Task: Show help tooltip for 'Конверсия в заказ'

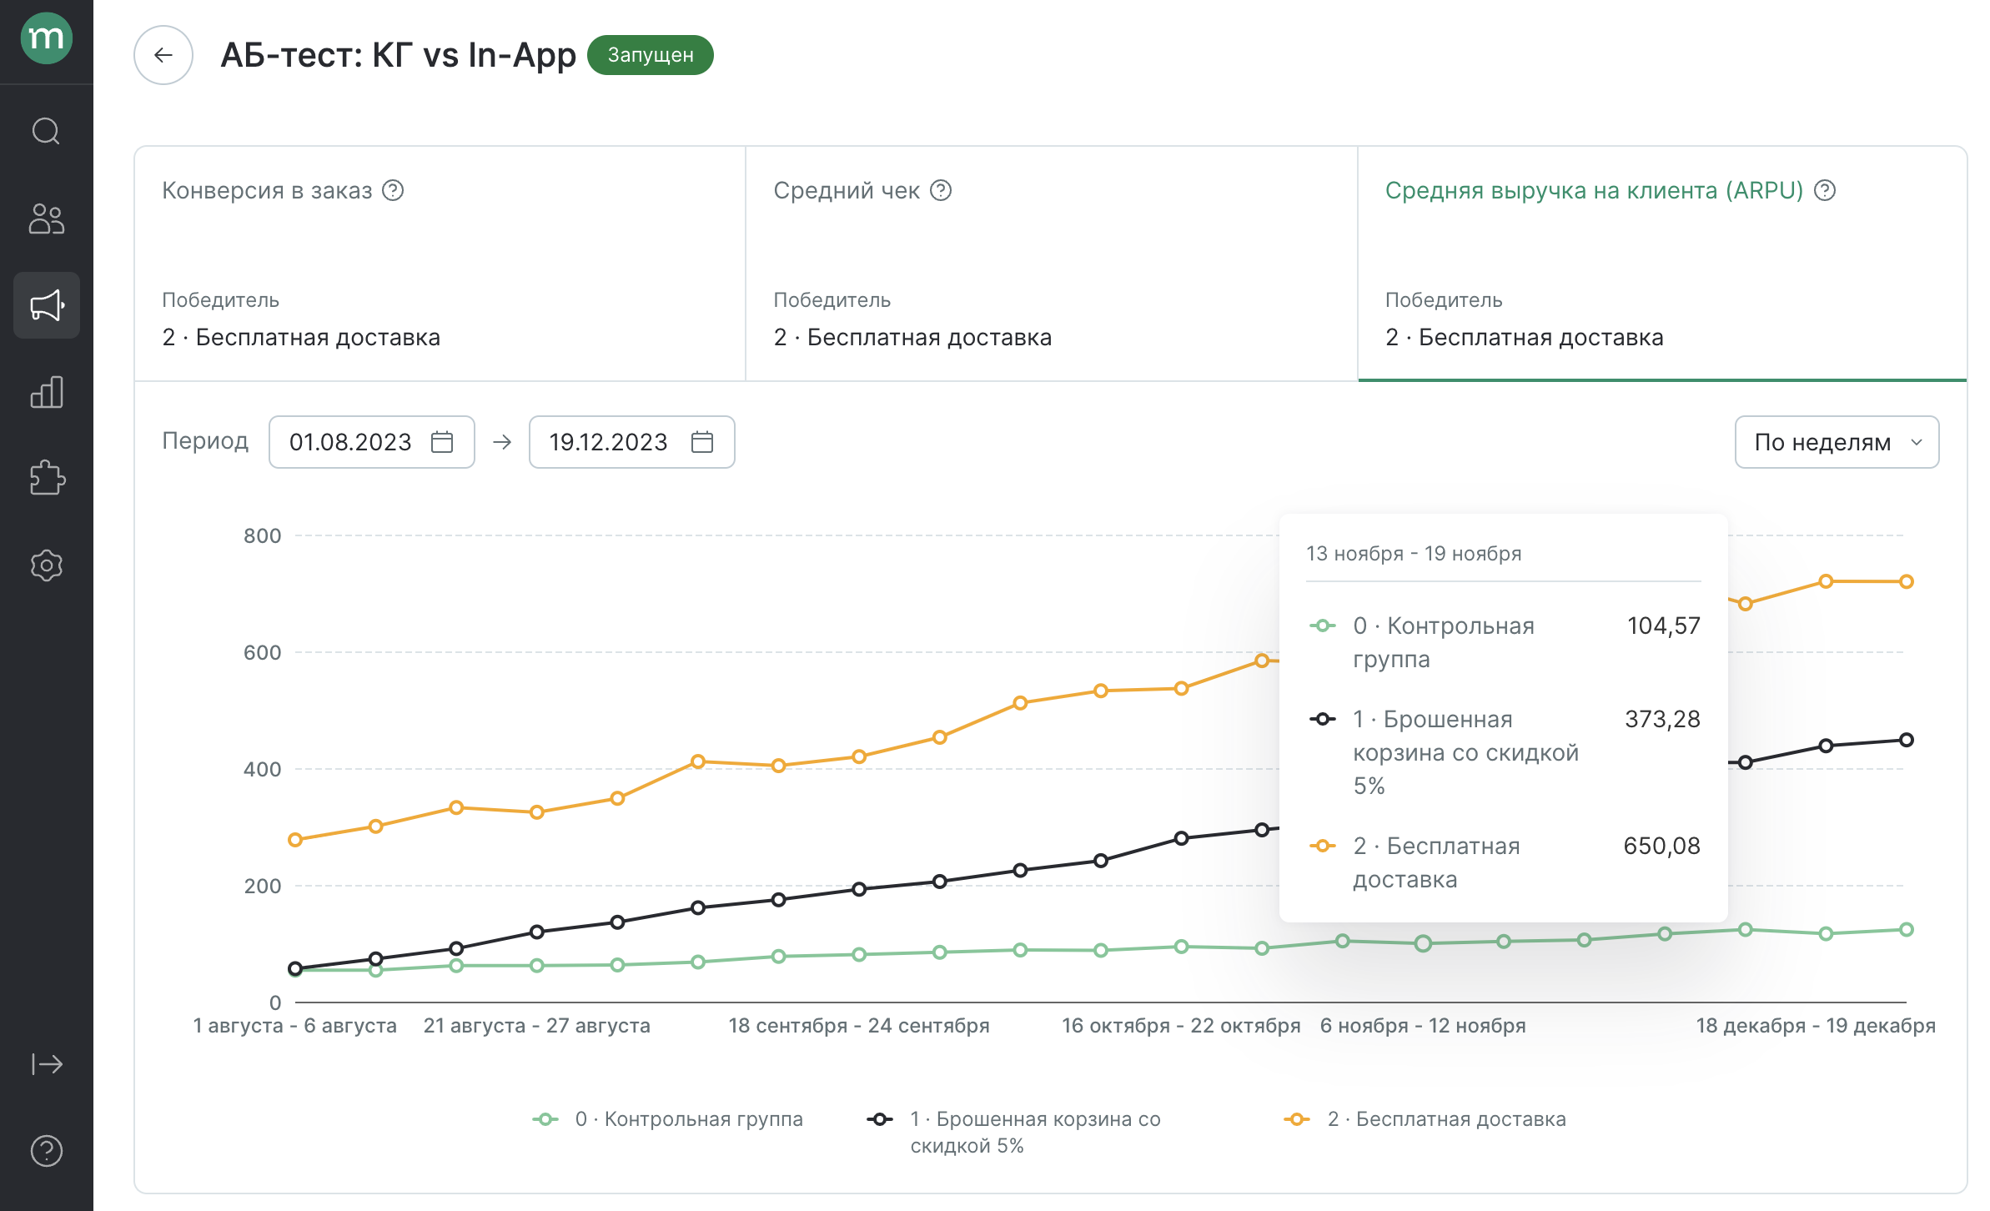Action: click(393, 191)
